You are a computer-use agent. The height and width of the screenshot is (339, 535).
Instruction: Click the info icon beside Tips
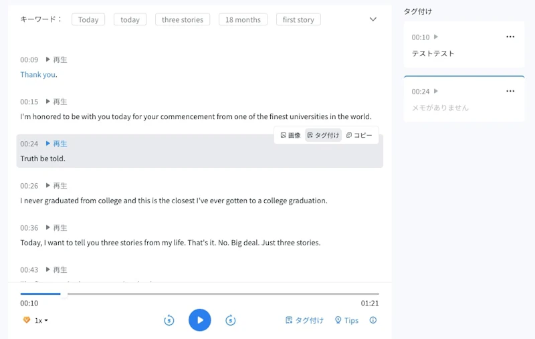coord(373,320)
